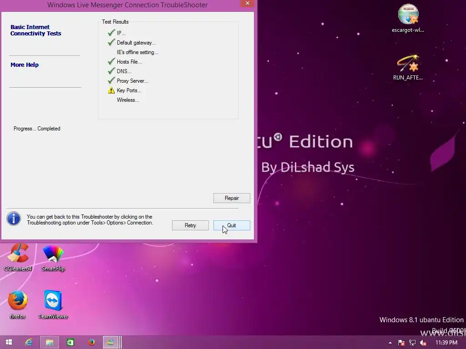Click the IP test green checkmark

111,33
